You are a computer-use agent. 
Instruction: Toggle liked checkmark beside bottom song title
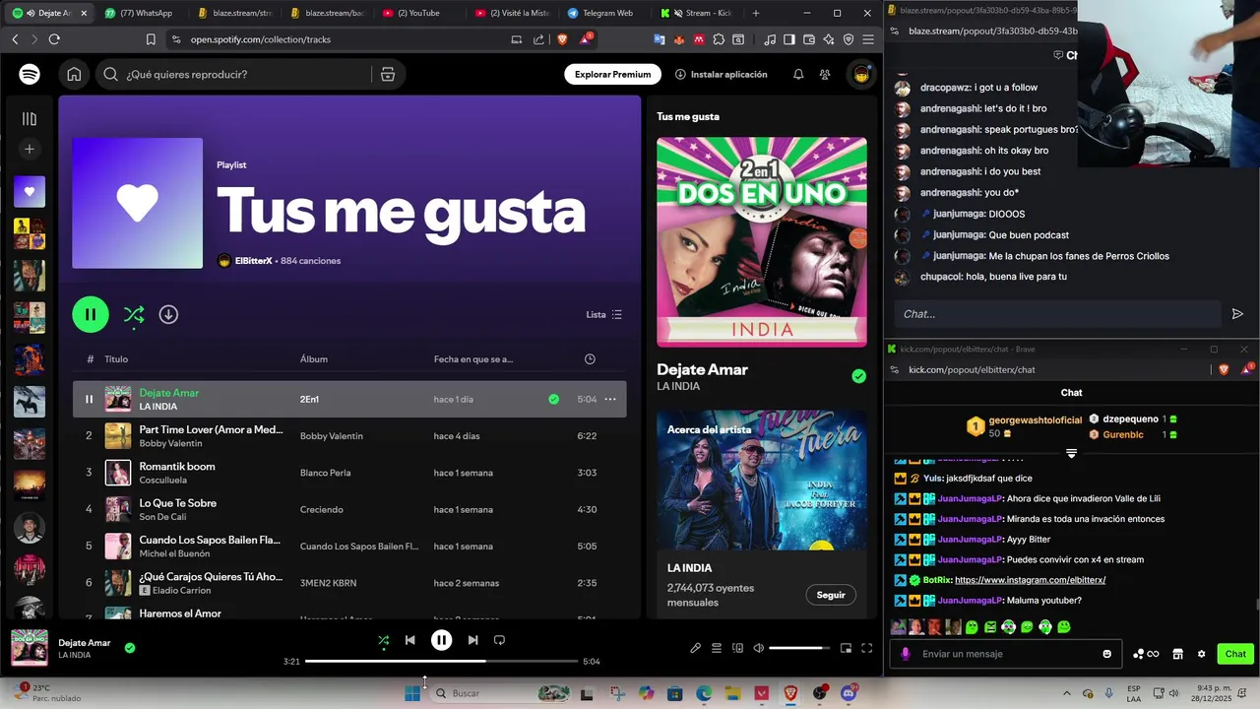pyautogui.click(x=130, y=648)
